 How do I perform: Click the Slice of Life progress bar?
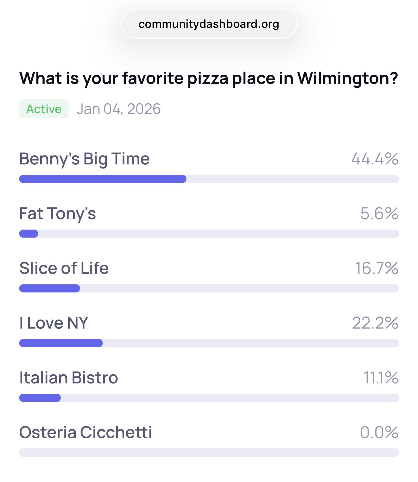tap(209, 289)
